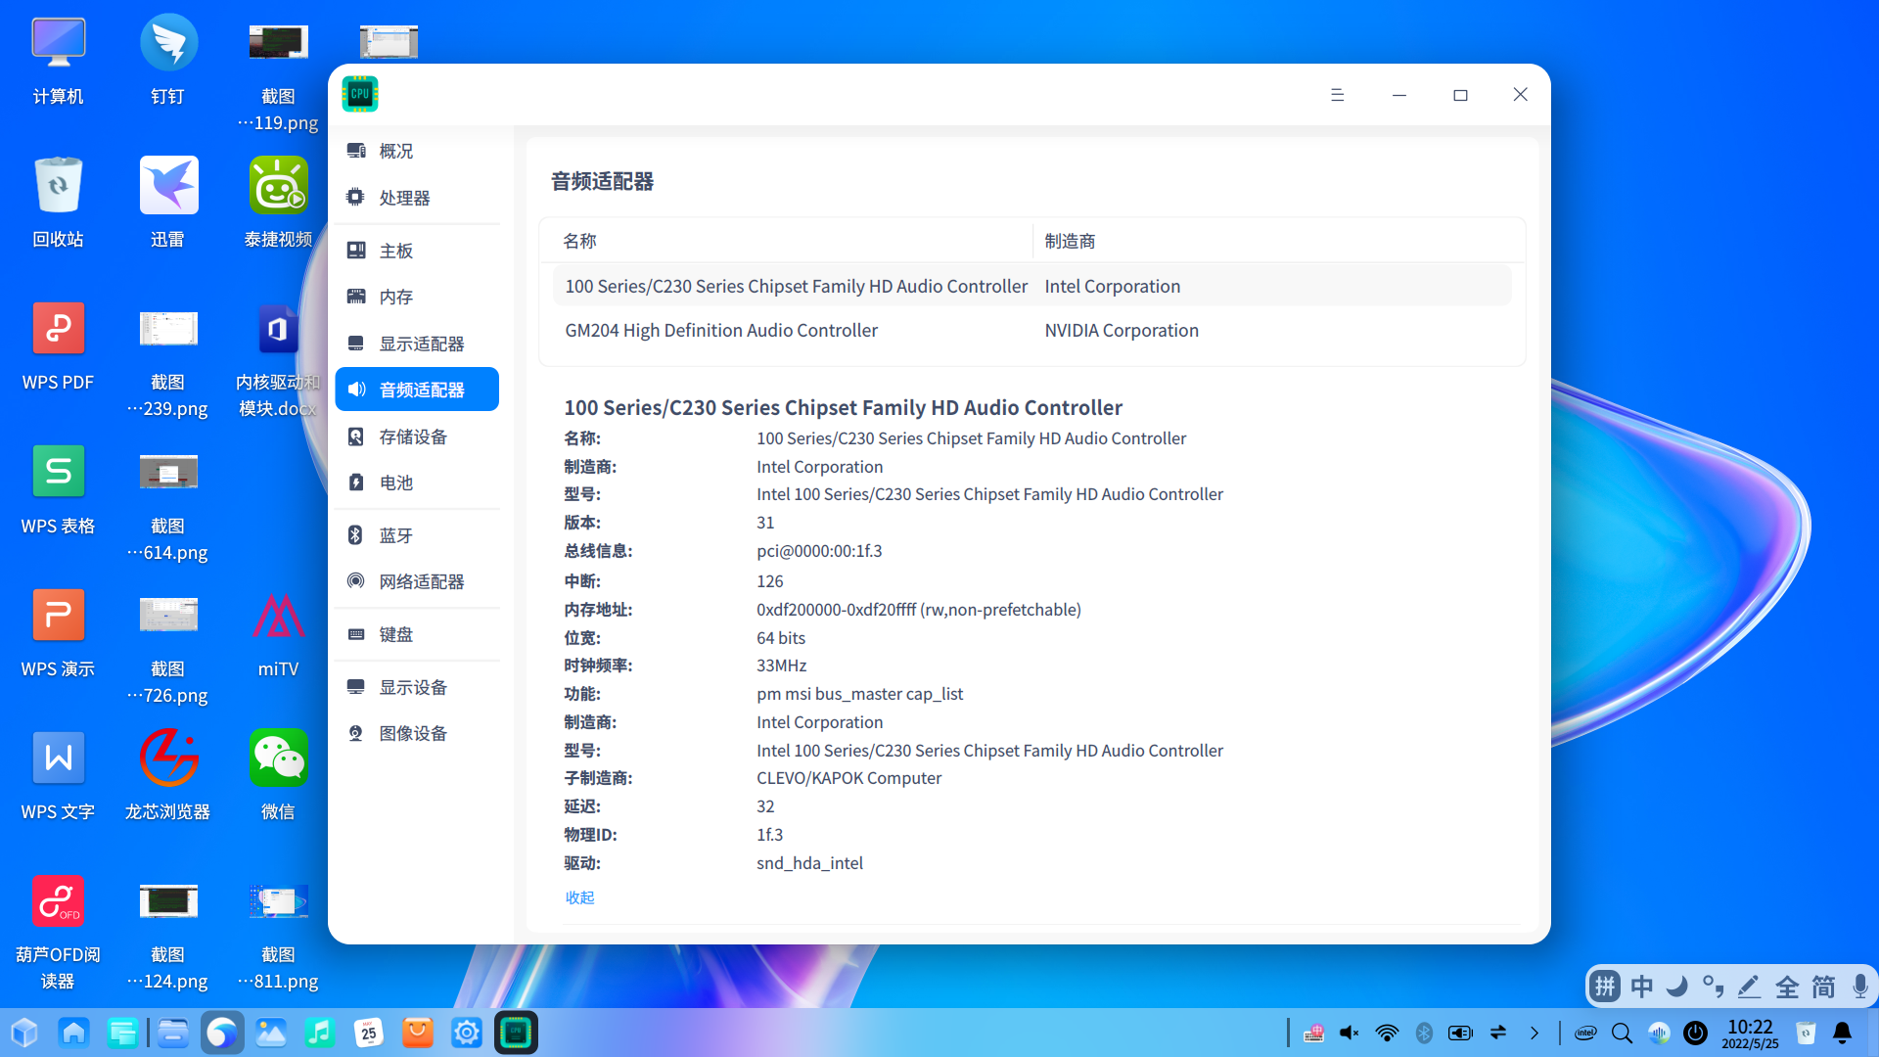This screenshot has height=1057, width=1879.
Task: Click the NVIDIA Corporation cell
Action: pos(1122,331)
